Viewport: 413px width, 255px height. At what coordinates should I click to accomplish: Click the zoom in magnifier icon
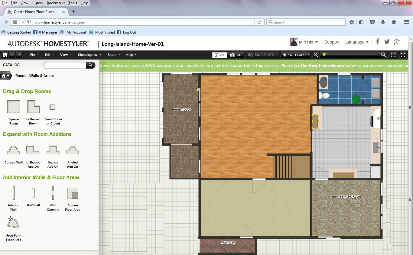pos(383,55)
